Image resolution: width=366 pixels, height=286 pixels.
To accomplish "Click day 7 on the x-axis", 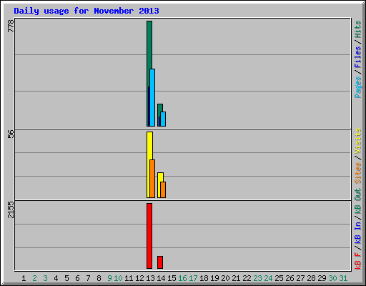I will coord(88,278).
